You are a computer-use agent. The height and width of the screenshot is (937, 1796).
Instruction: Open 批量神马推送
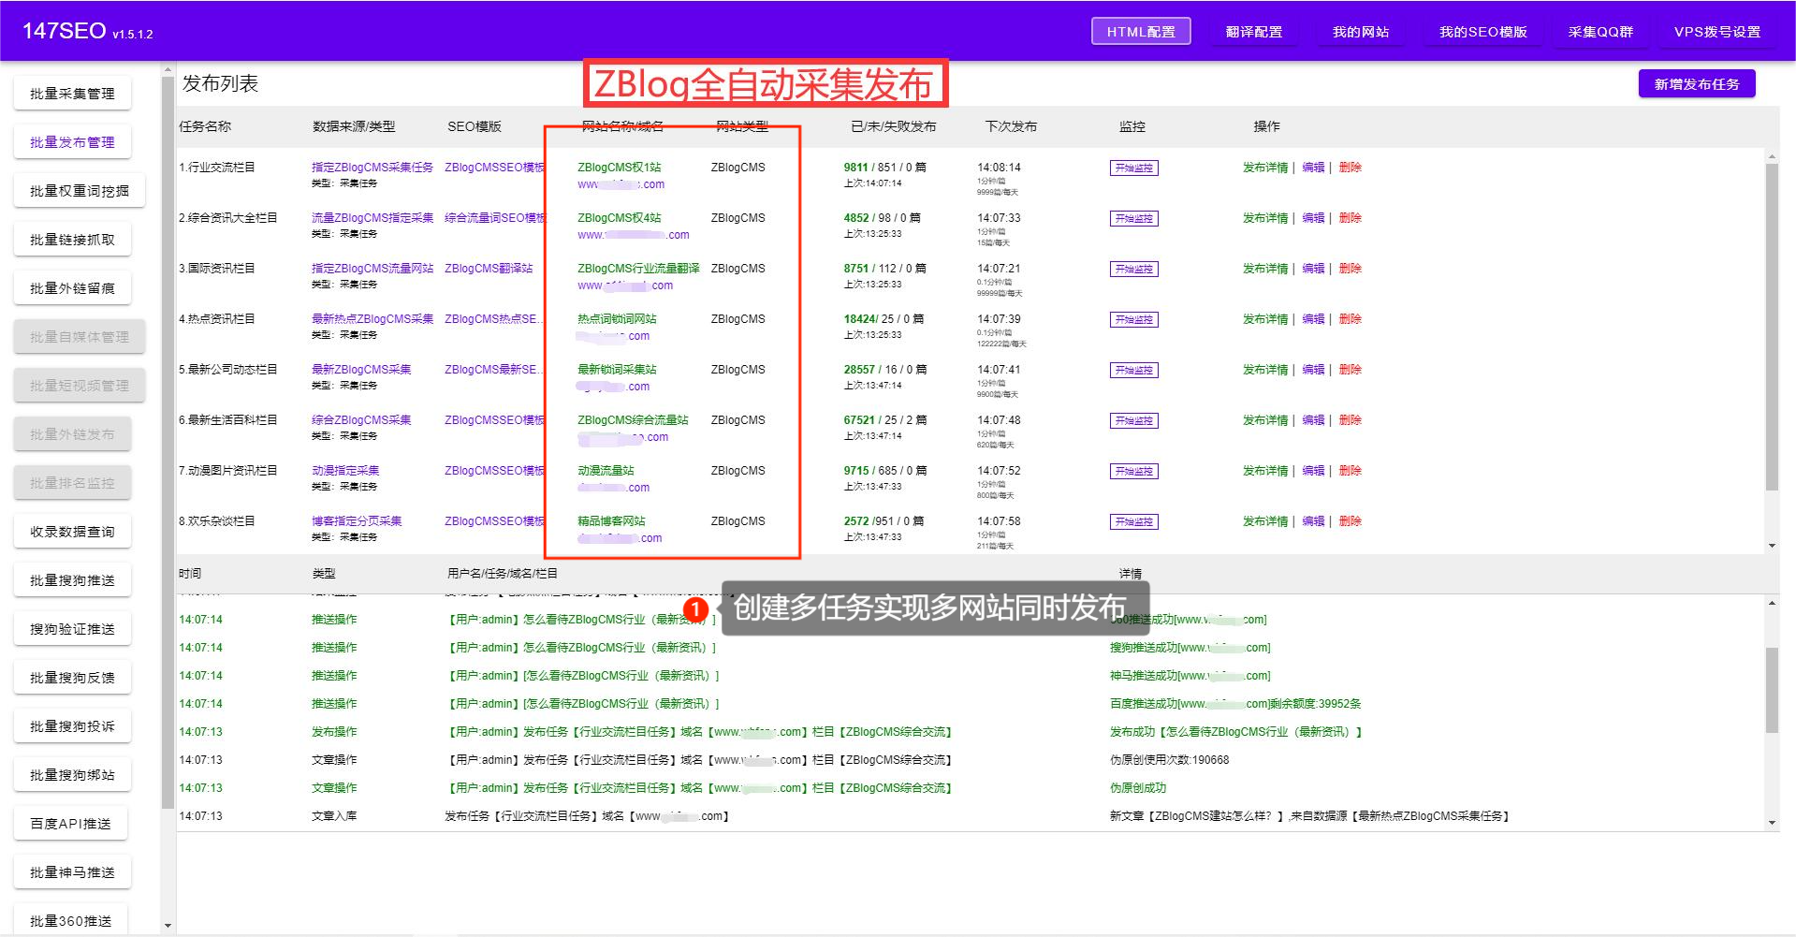click(x=72, y=872)
